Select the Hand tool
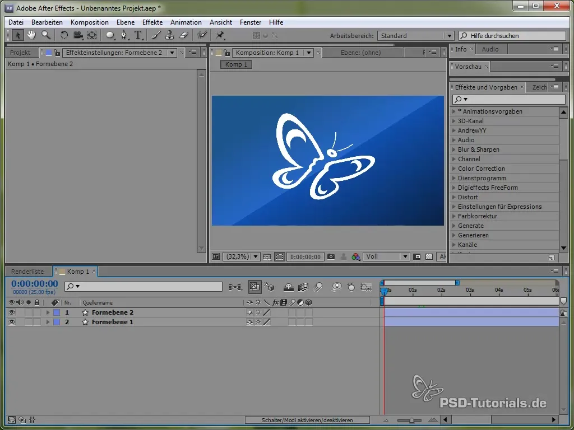The height and width of the screenshot is (430, 574). (x=31, y=35)
